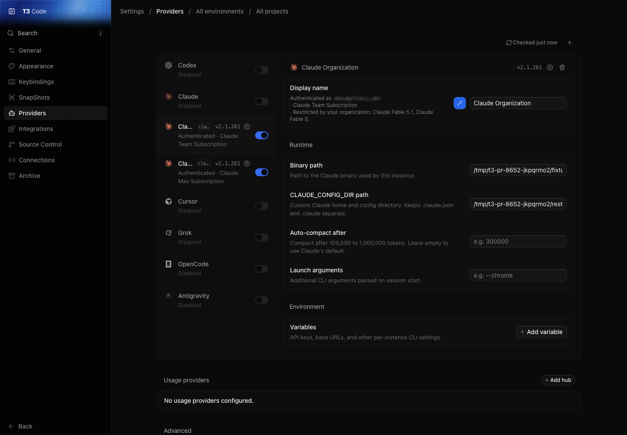Enable the OpenCode provider toggle

point(262,269)
